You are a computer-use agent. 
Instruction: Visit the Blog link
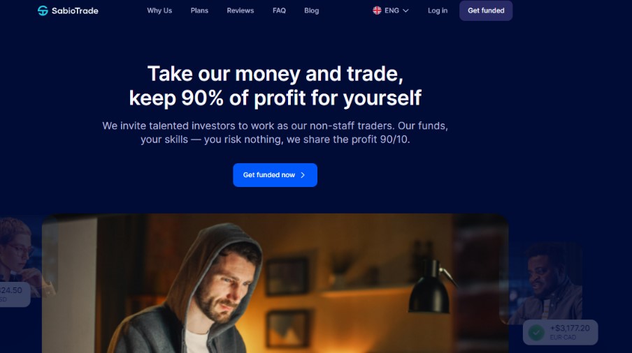pos(311,10)
